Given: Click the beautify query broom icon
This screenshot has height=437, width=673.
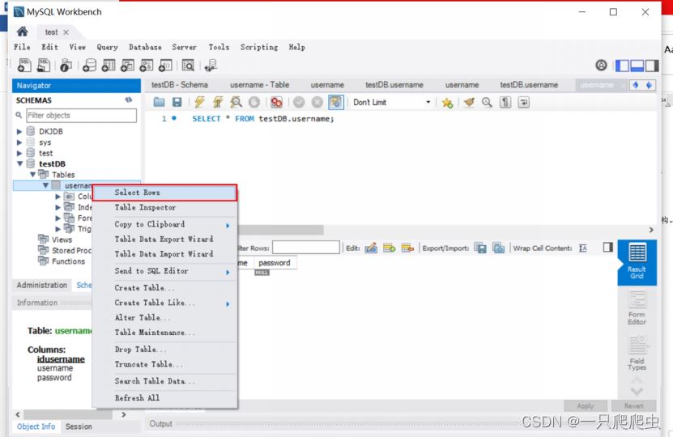Looking at the screenshot, I should tap(469, 103).
